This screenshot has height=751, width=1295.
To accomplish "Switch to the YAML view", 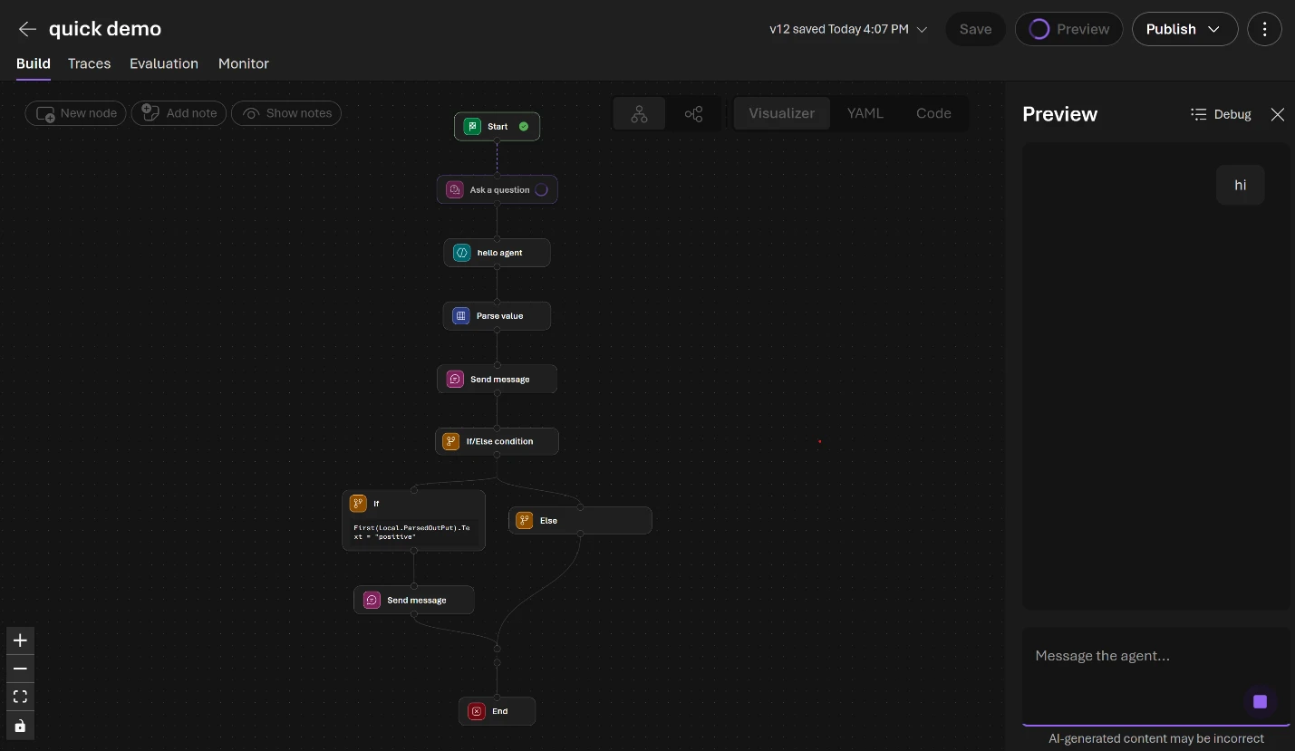I will click(x=865, y=113).
